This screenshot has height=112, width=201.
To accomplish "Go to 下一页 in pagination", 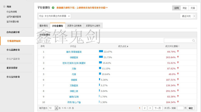I will click(x=158, y=108).
